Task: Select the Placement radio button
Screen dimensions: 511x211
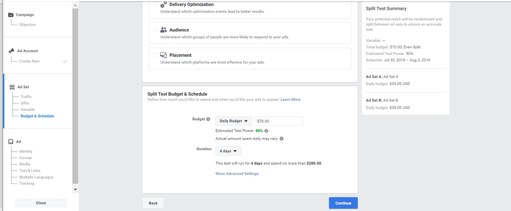Action: coord(156,55)
